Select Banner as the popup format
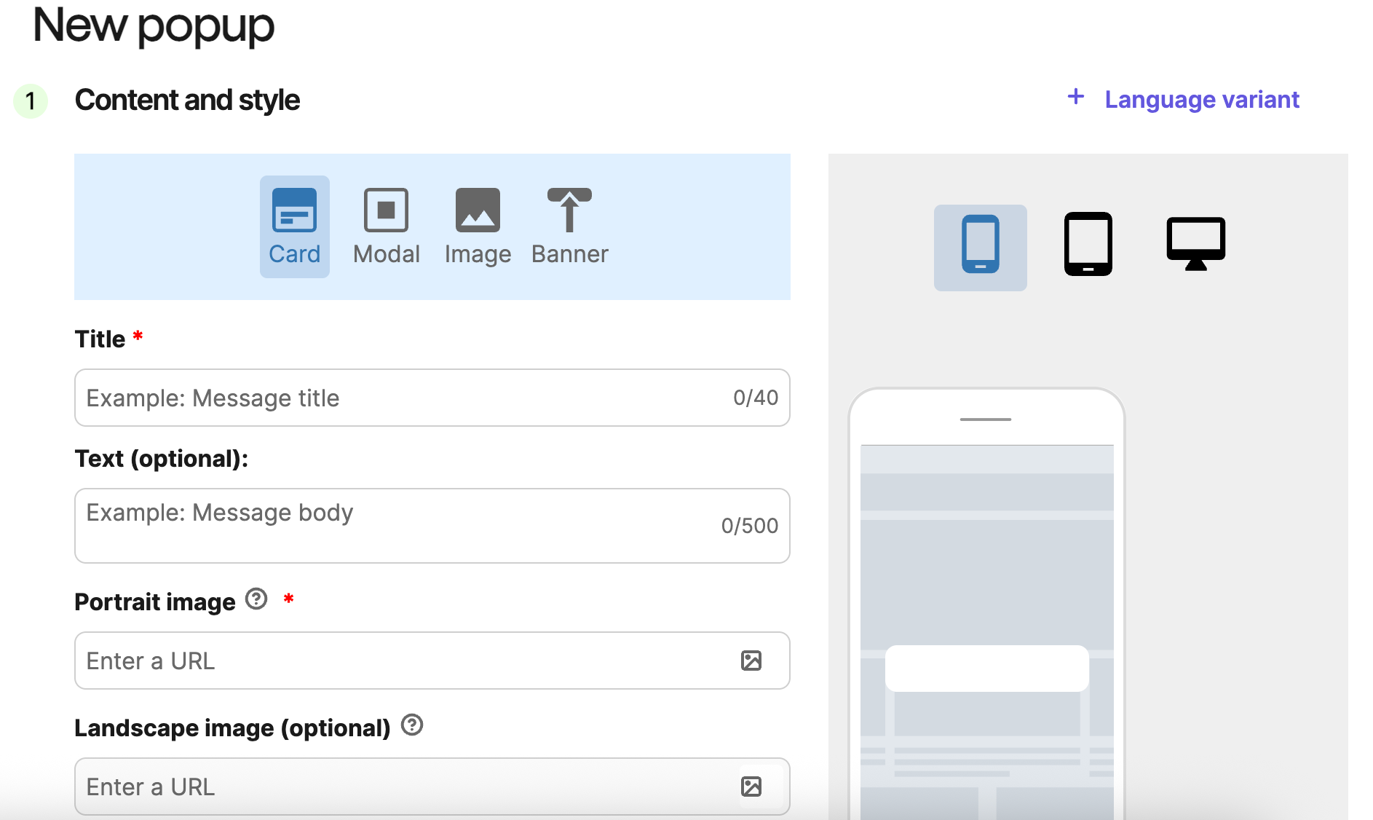This screenshot has width=1373, height=820. [x=569, y=226]
